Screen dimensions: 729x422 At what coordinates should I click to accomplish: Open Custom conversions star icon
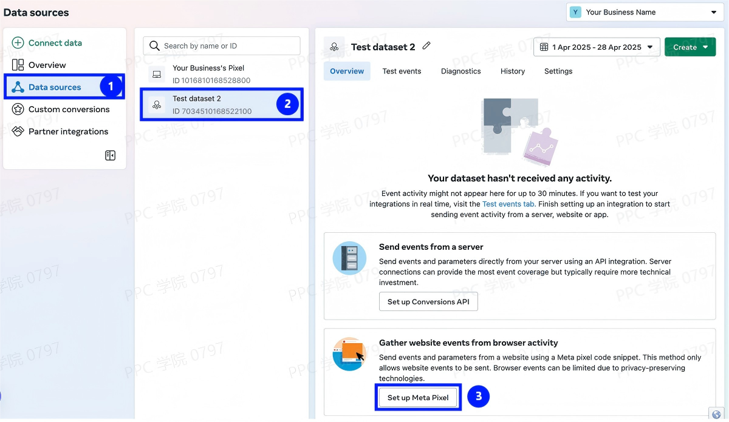18,109
